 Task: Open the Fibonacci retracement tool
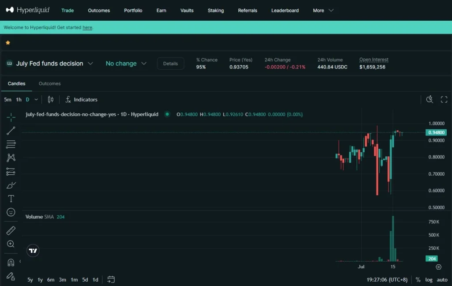tap(11, 144)
